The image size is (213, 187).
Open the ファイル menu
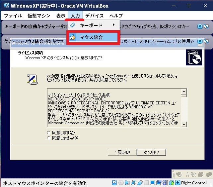coord(13,16)
